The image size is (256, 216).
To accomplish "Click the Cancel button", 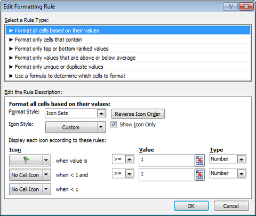I will point(231,206).
